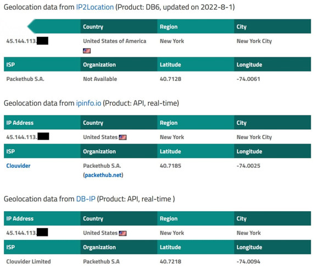
Task: Click US flag icon in IP2Location table
Action: tap(87, 51)
